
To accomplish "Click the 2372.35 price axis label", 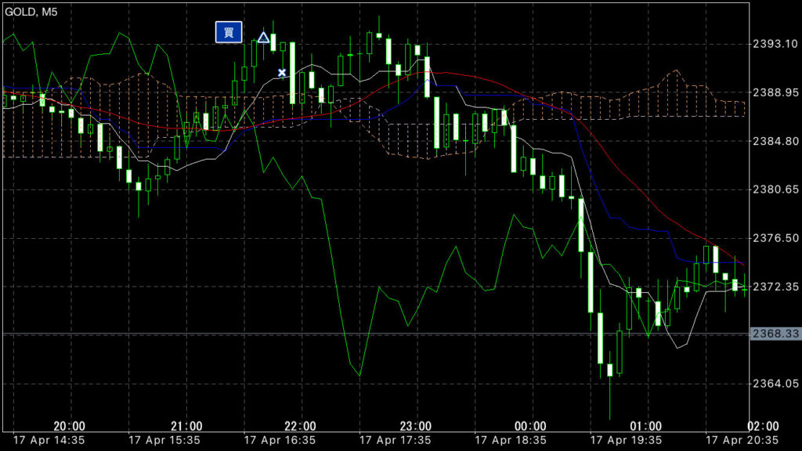I will (775, 287).
